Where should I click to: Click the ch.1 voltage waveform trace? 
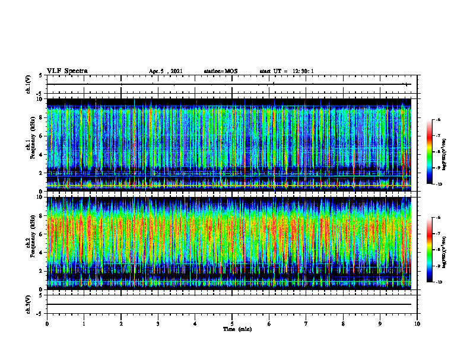click(x=229, y=84)
